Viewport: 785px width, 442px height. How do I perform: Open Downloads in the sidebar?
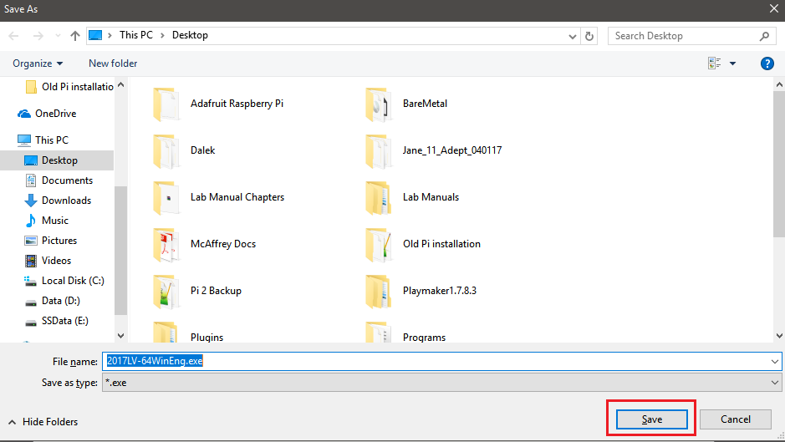[66, 201]
